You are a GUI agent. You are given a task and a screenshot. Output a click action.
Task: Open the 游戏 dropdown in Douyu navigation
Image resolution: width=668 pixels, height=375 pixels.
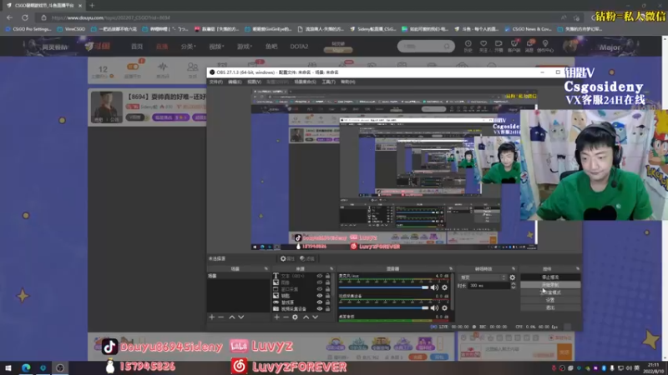245,47
